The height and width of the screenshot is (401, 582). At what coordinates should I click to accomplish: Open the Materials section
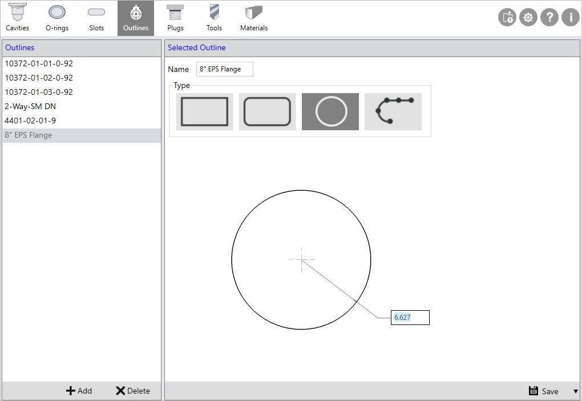pos(254,18)
